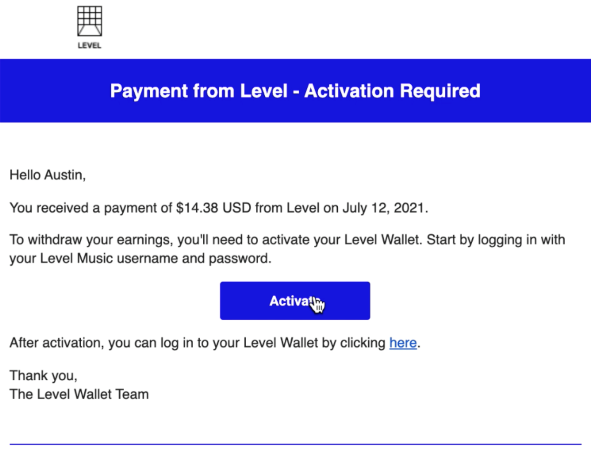Click the blue divider line below signature
The width and height of the screenshot is (591, 449).
(x=295, y=444)
